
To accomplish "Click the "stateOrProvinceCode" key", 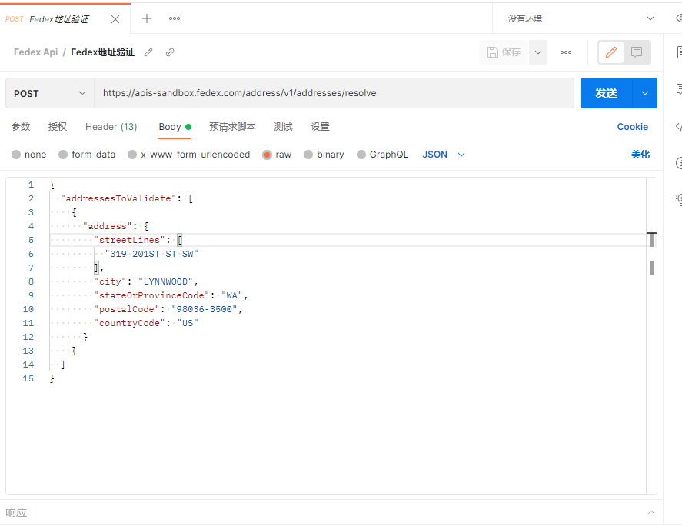I will coord(151,295).
